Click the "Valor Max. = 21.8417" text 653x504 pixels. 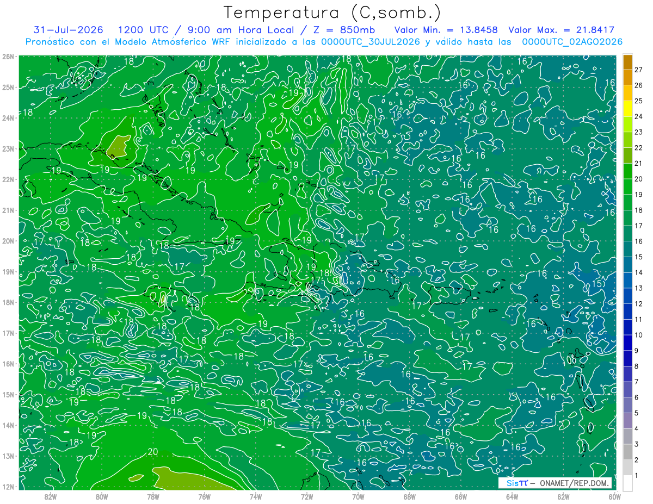point(562,30)
